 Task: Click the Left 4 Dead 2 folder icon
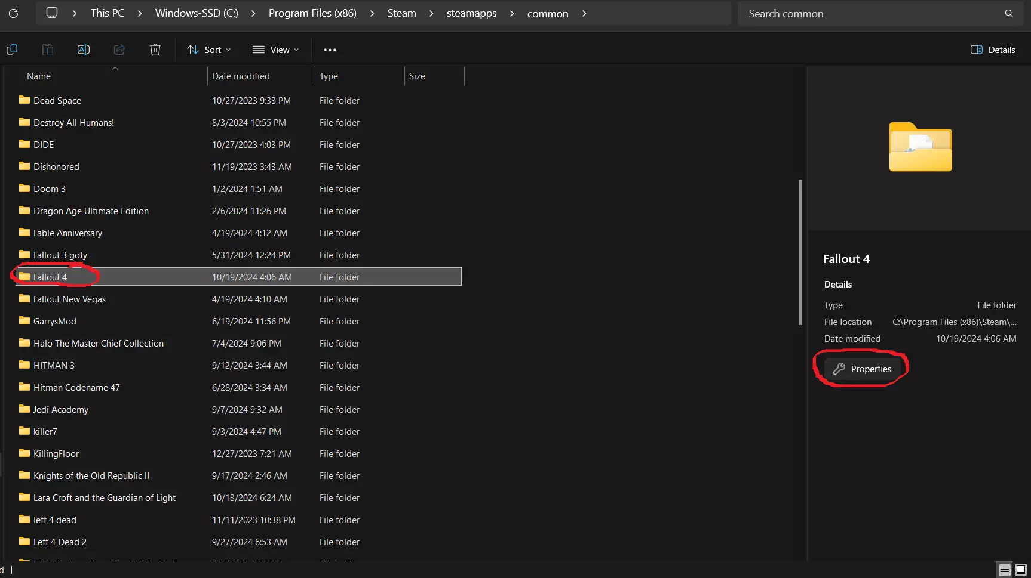(24, 542)
